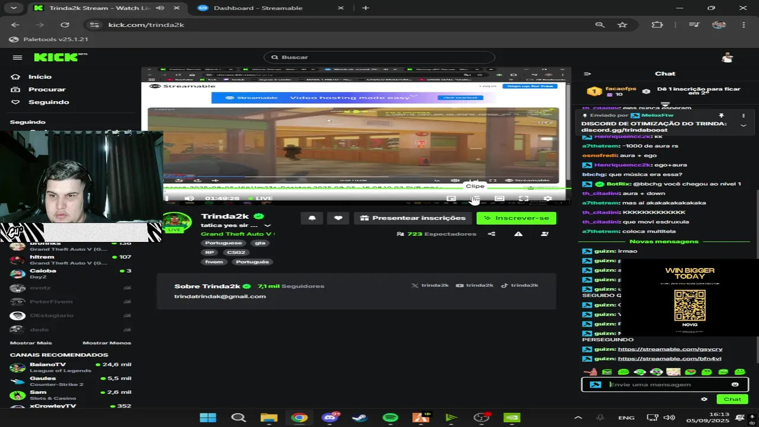The width and height of the screenshot is (759, 427).
Task: Report the stream via warning icon
Action: pos(518,234)
